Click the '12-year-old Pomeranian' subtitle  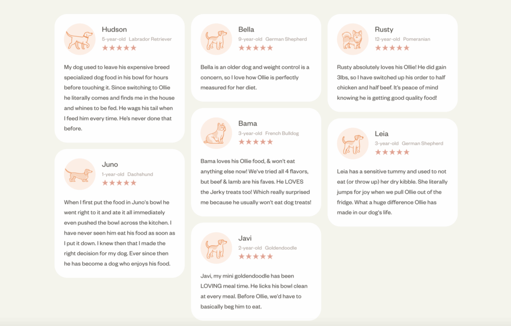[402, 39]
